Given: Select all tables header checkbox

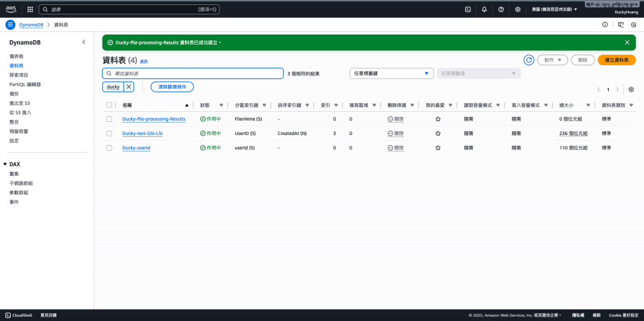Looking at the screenshot, I should point(109,105).
